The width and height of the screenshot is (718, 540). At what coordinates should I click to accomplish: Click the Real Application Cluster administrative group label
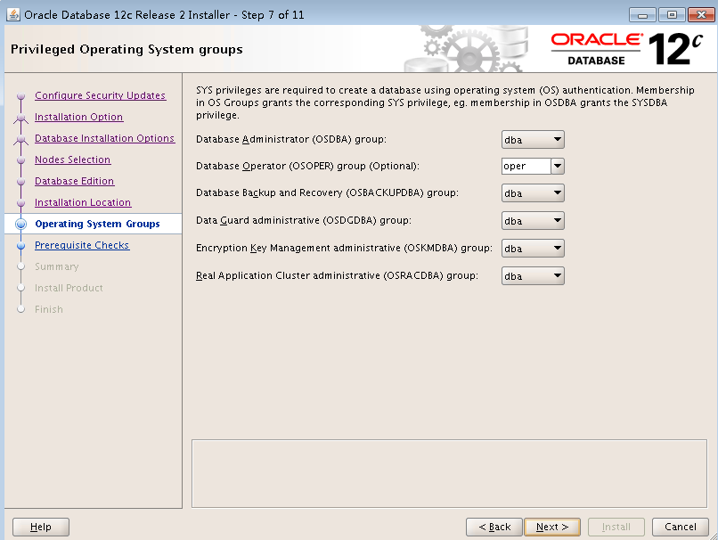(337, 275)
